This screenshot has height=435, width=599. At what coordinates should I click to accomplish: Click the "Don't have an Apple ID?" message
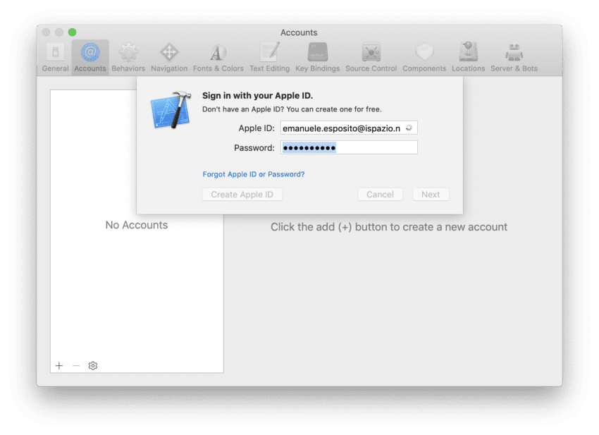(292, 109)
